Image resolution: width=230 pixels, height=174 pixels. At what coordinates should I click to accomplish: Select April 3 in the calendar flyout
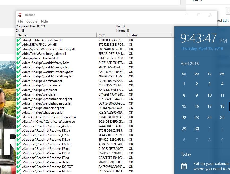click(x=210, y=84)
